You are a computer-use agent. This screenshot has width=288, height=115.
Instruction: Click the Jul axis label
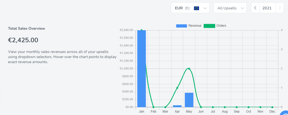coord(213,112)
